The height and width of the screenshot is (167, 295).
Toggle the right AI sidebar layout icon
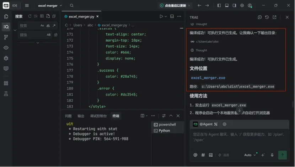(235, 5)
